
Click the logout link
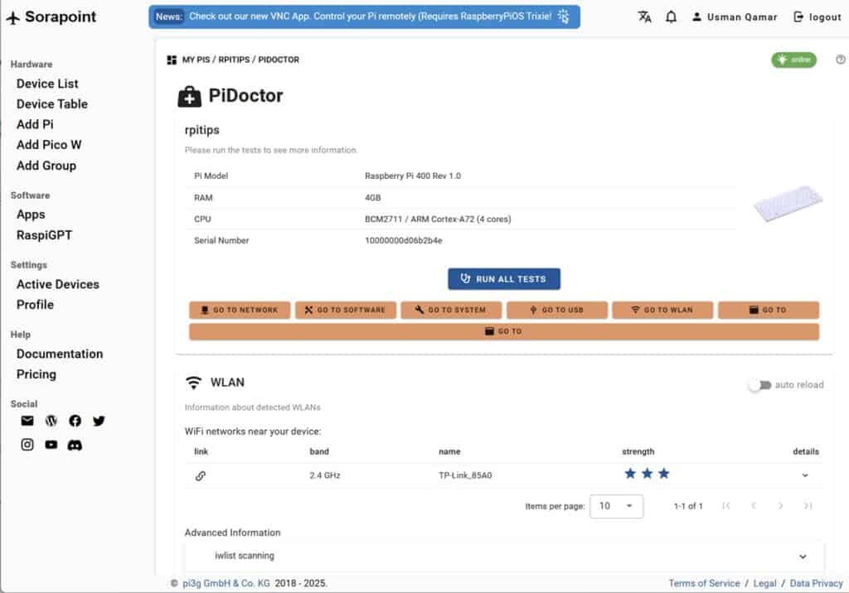click(x=817, y=17)
